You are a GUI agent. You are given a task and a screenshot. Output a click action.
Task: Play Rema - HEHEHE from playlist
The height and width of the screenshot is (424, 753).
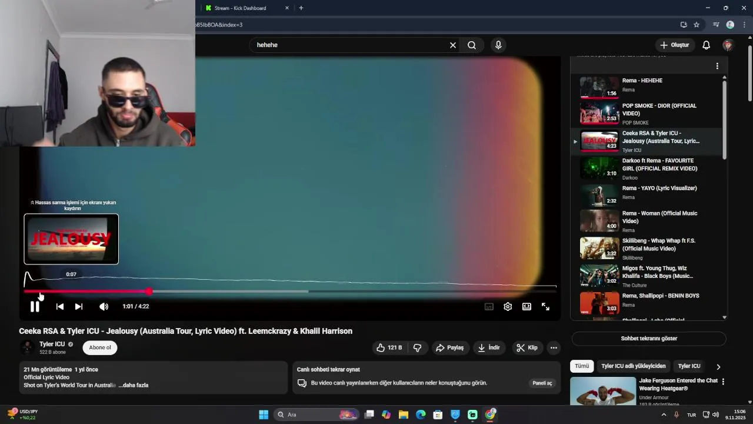click(647, 87)
